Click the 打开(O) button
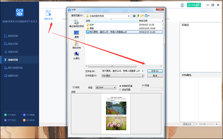The width and height of the screenshot is (223, 139). [x=155, y=71]
